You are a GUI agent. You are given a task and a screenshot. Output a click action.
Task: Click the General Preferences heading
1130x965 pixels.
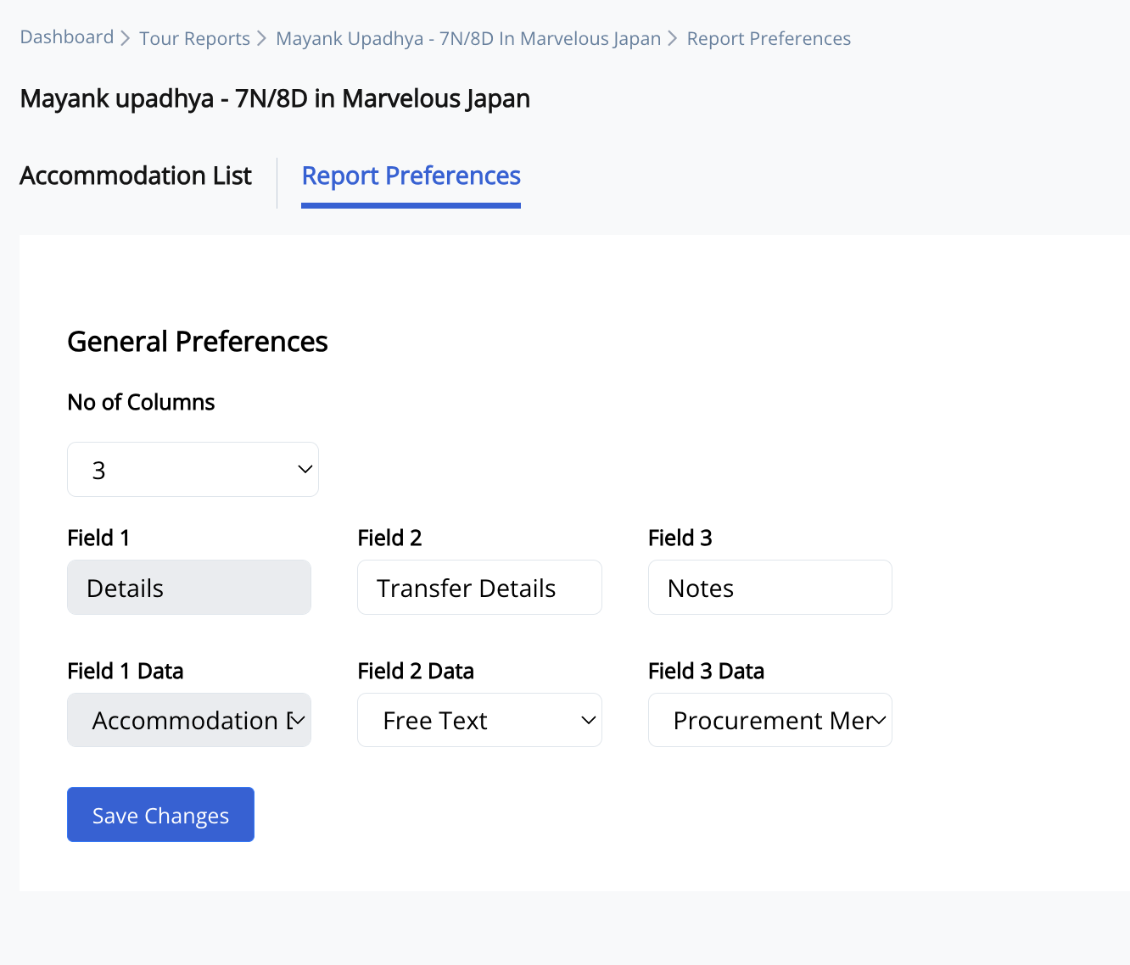click(198, 342)
